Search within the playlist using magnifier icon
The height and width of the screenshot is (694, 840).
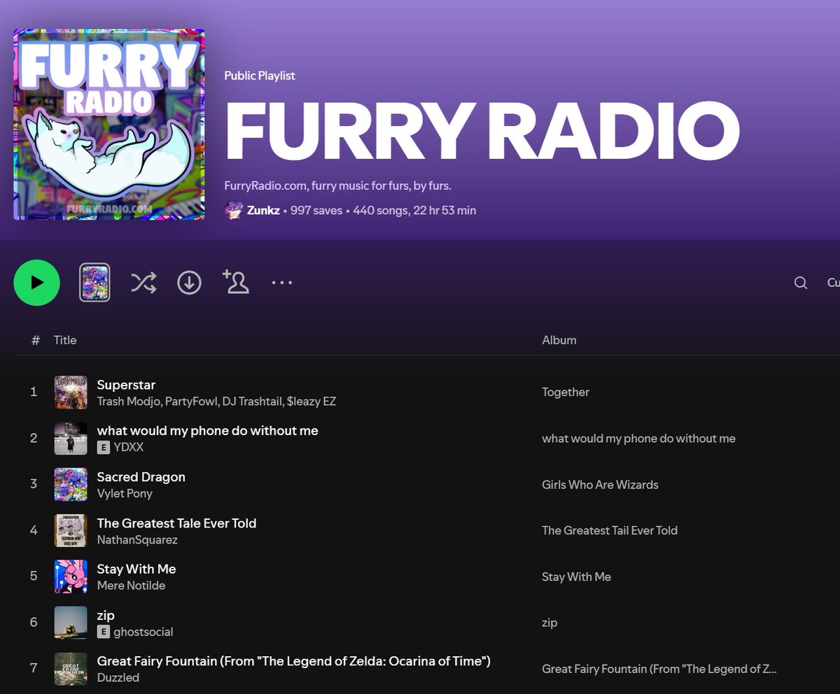(801, 283)
